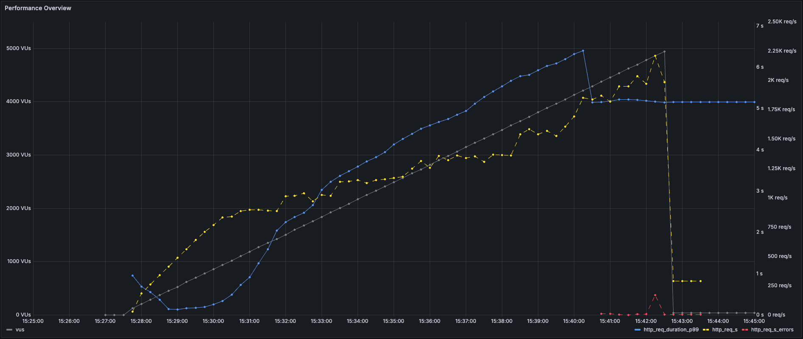The image size is (803, 339).
Task: Click the yellow dashed http_req_s legend swatch
Action: [x=706, y=330]
